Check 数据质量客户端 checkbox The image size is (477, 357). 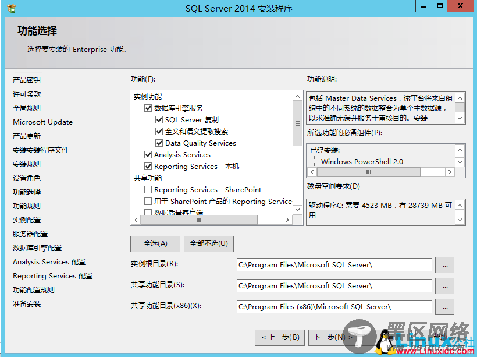click(148, 212)
